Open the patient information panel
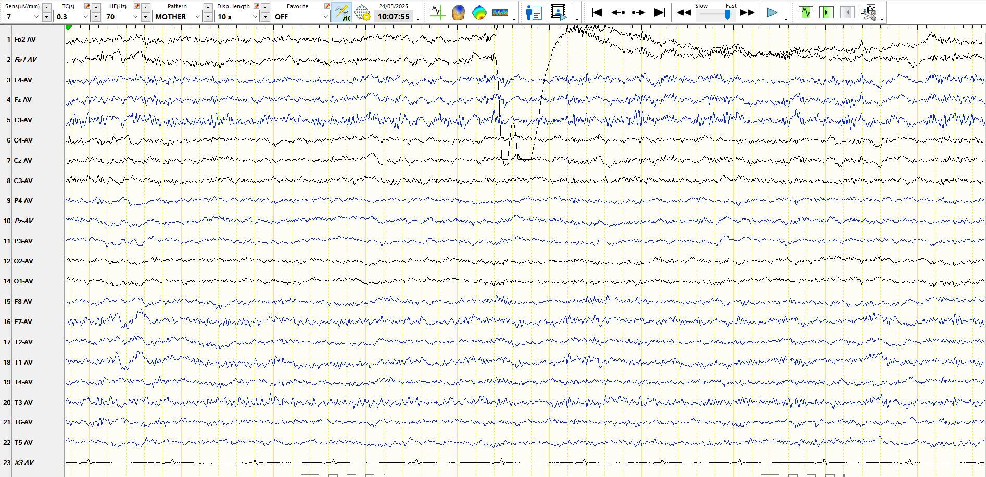The width and height of the screenshot is (986, 477). pyautogui.click(x=534, y=12)
